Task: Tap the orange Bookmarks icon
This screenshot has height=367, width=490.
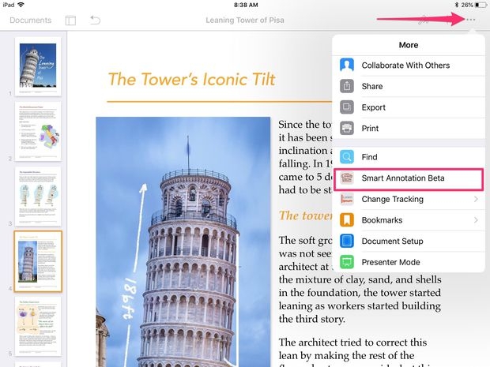Action: 347,220
